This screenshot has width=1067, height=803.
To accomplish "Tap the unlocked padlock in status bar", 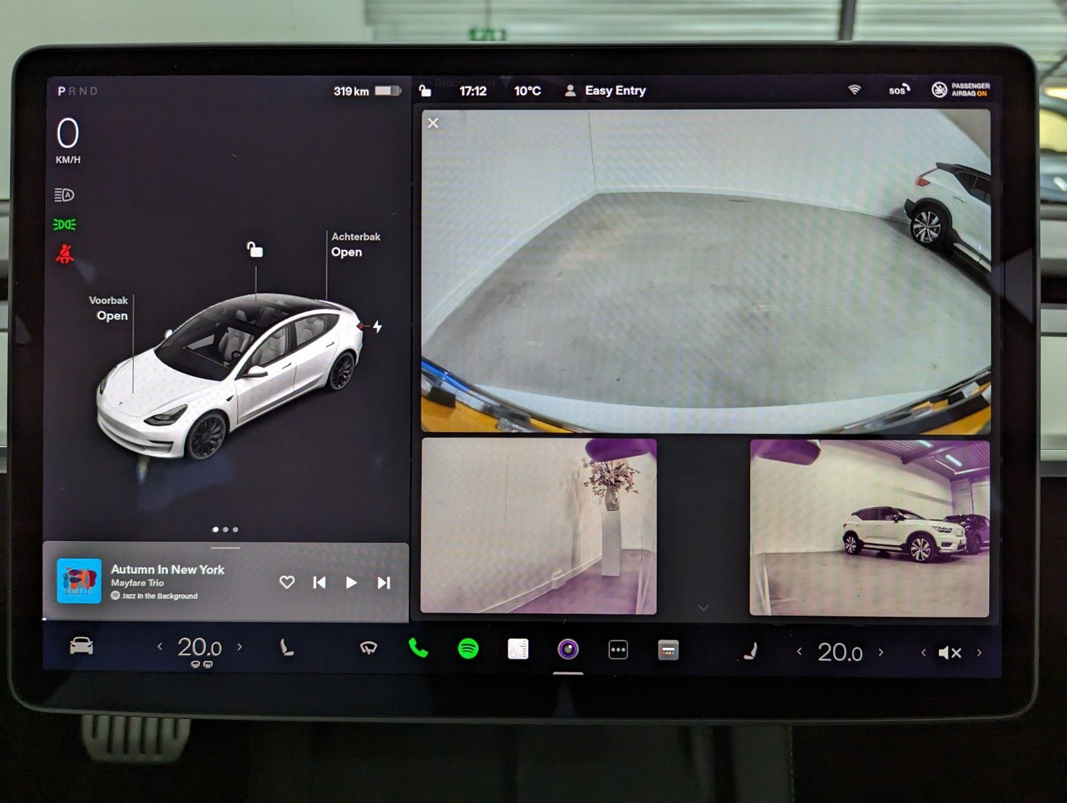I will coord(425,91).
